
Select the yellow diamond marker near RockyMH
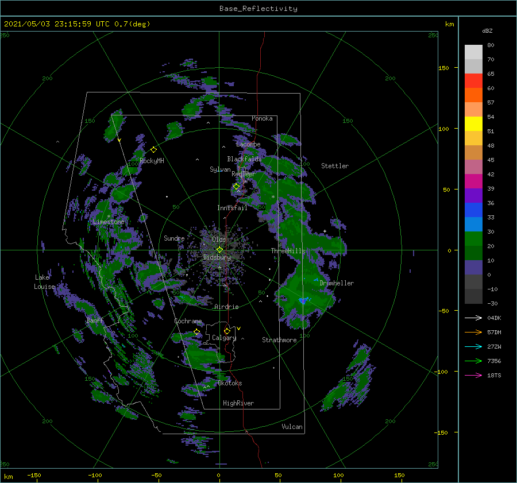(x=153, y=150)
